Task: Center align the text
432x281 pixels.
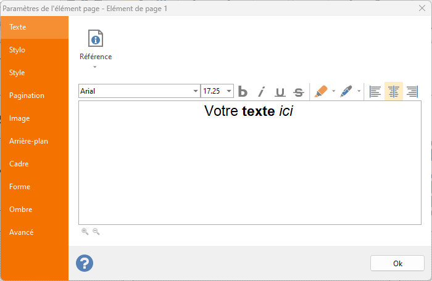Action: click(x=393, y=92)
